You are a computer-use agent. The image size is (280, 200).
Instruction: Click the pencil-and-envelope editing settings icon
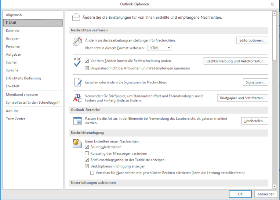click(x=77, y=41)
